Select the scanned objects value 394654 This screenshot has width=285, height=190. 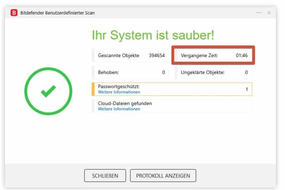click(157, 56)
